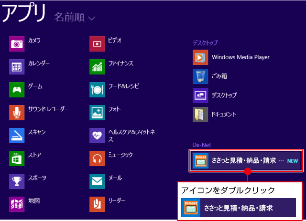Open the ヘルスケア&フィットネス heart icon
This screenshot has width=306, height=221.
[x=97, y=136]
